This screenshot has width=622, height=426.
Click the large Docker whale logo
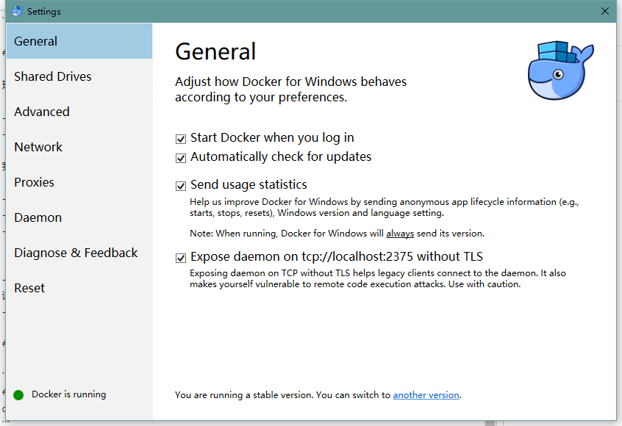pyautogui.click(x=560, y=71)
